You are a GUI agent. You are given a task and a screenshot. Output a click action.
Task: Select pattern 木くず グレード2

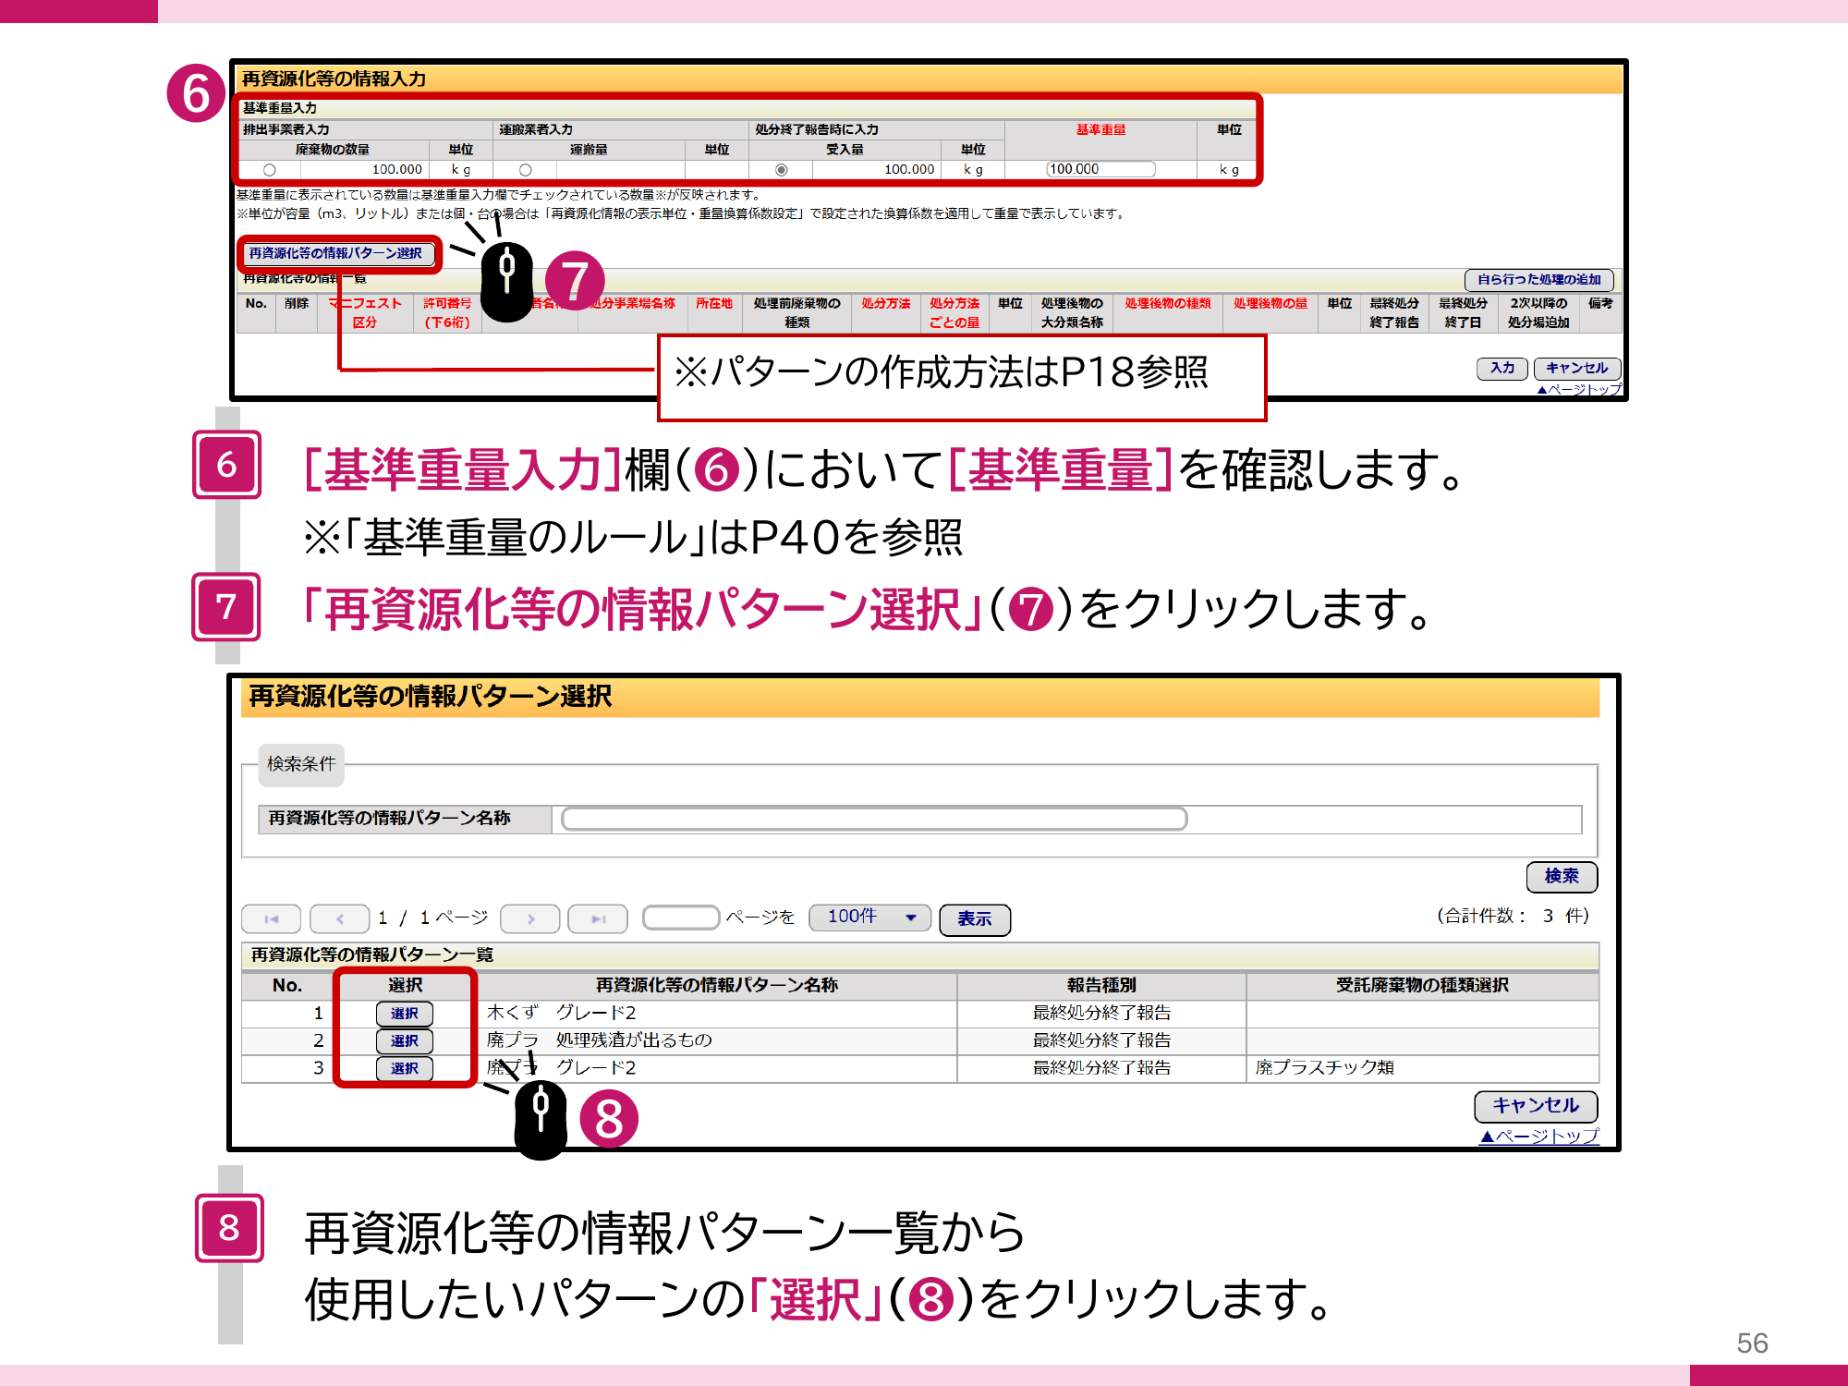(x=405, y=1014)
